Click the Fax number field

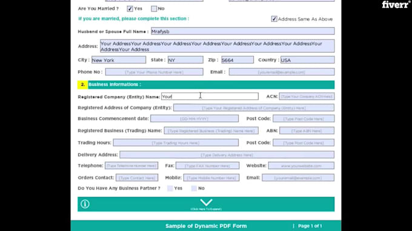[x=207, y=166]
